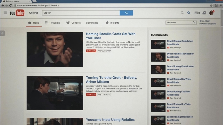223x125 pixels.
Task: Open the user profile avatar
Action: [212, 13]
